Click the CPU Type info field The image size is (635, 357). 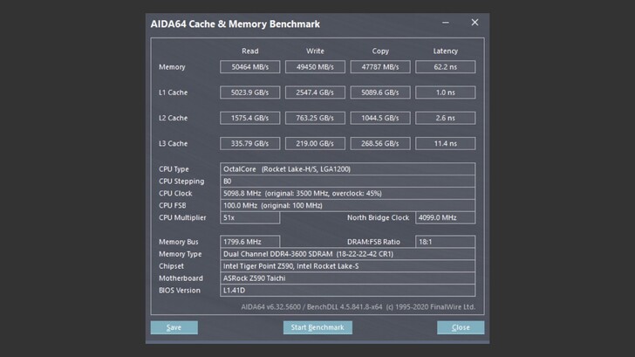[347, 168]
